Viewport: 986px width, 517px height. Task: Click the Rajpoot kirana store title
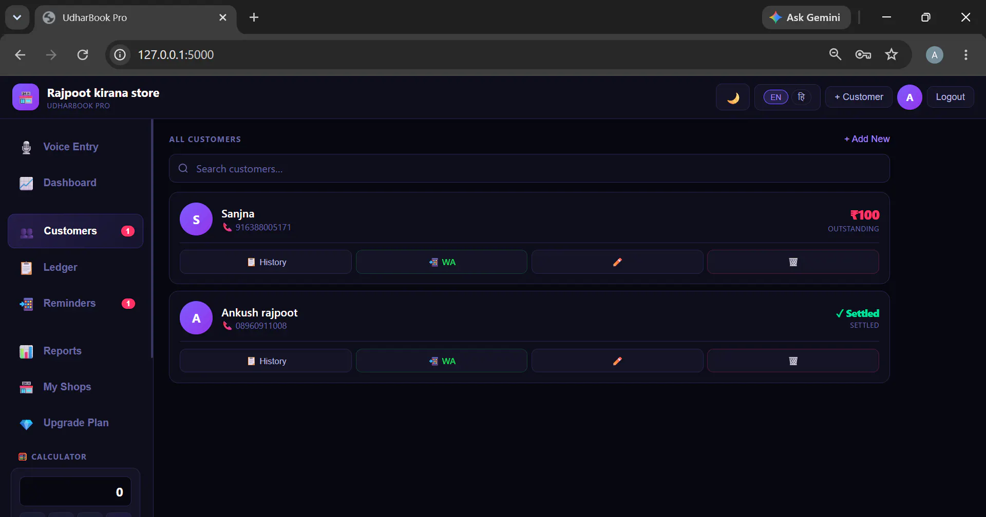pyautogui.click(x=103, y=93)
